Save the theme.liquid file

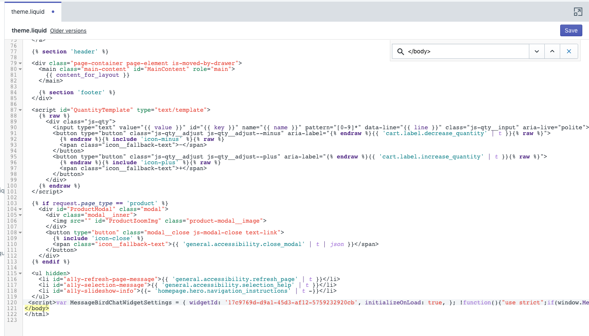point(571,30)
